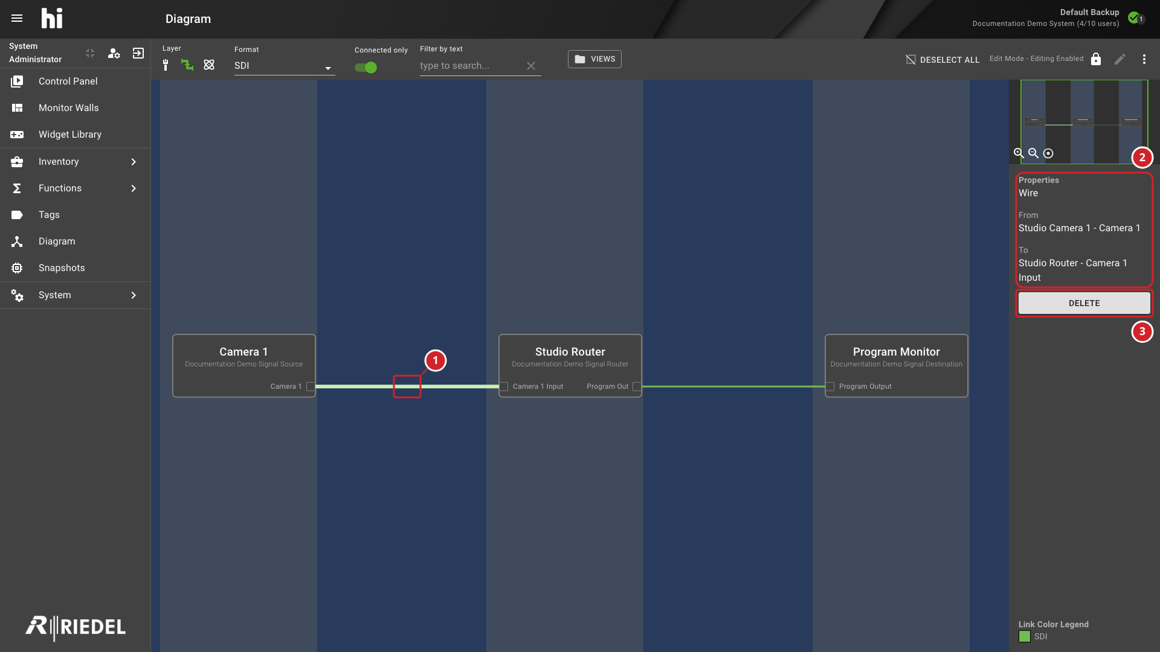Open Tags page
Viewport: 1160px width, 652px height.
tap(76, 215)
